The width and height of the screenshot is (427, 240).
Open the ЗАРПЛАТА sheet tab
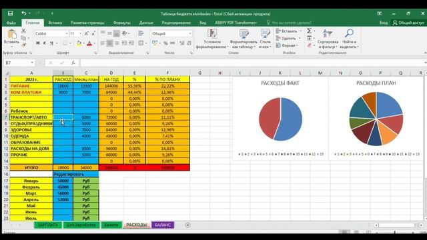[x=48, y=225]
